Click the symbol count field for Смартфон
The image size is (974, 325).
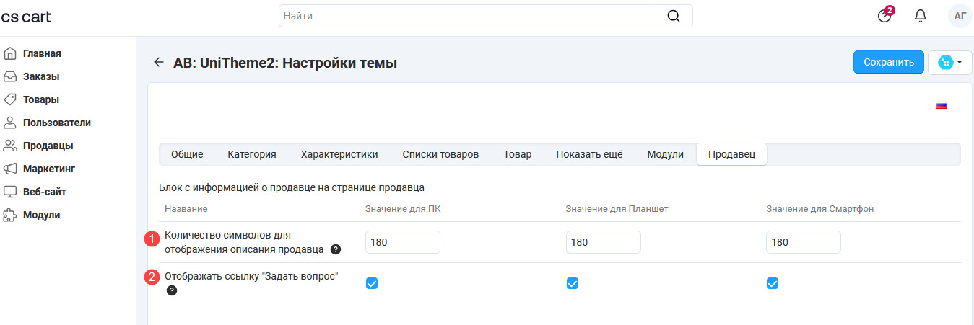tap(804, 242)
